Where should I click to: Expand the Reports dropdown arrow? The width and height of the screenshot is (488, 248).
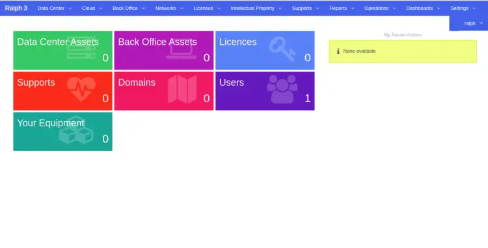click(353, 8)
